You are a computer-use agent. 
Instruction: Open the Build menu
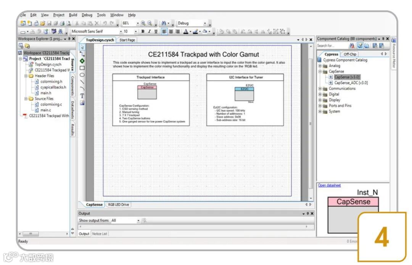73,15
